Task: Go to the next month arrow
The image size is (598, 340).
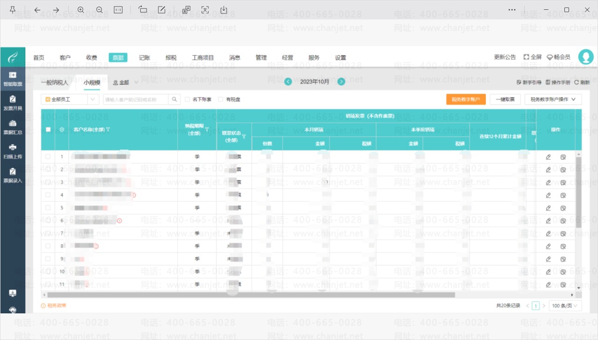Action: coord(342,82)
